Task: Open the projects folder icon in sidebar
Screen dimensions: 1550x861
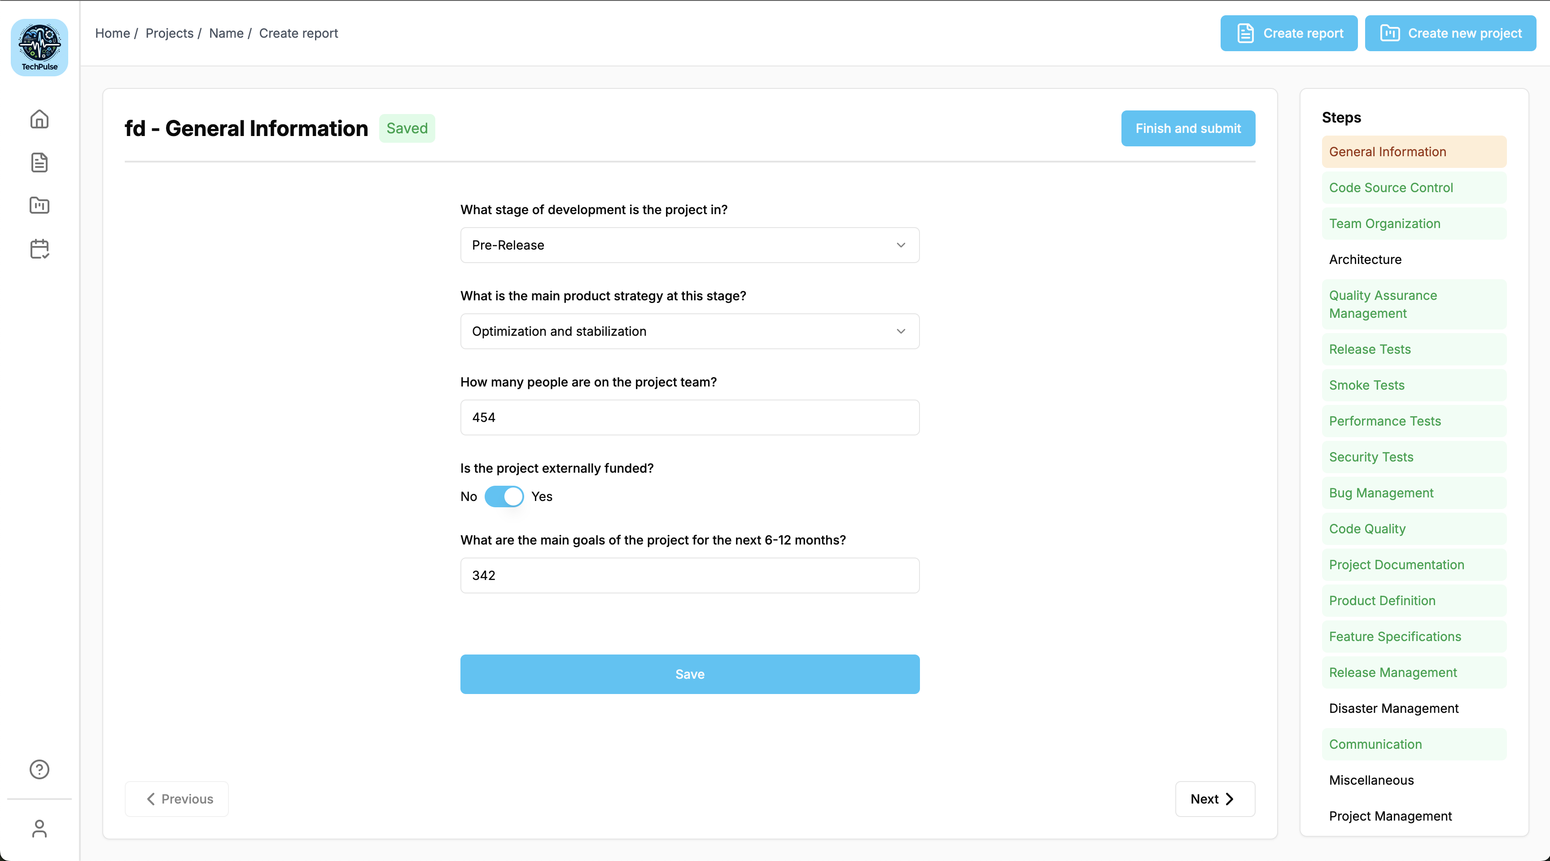Action: pyautogui.click(x=39, y=205)
